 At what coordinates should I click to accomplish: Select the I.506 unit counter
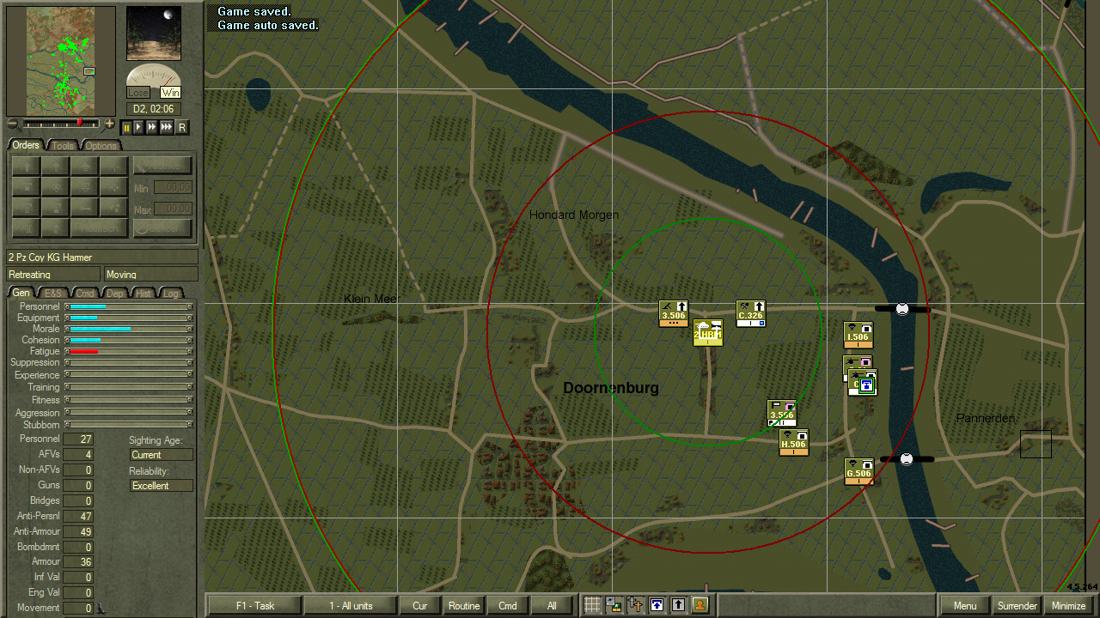click(859, 336)
